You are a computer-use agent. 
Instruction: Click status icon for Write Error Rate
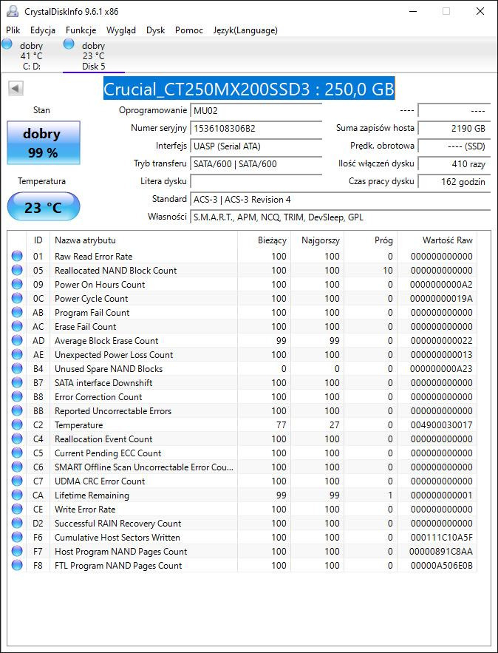point(17,510)
